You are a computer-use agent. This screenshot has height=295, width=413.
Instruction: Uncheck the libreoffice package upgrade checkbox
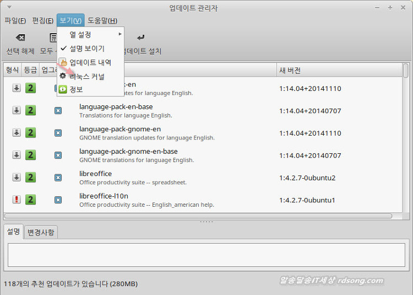pyautogui.click(x=58, y=177)
